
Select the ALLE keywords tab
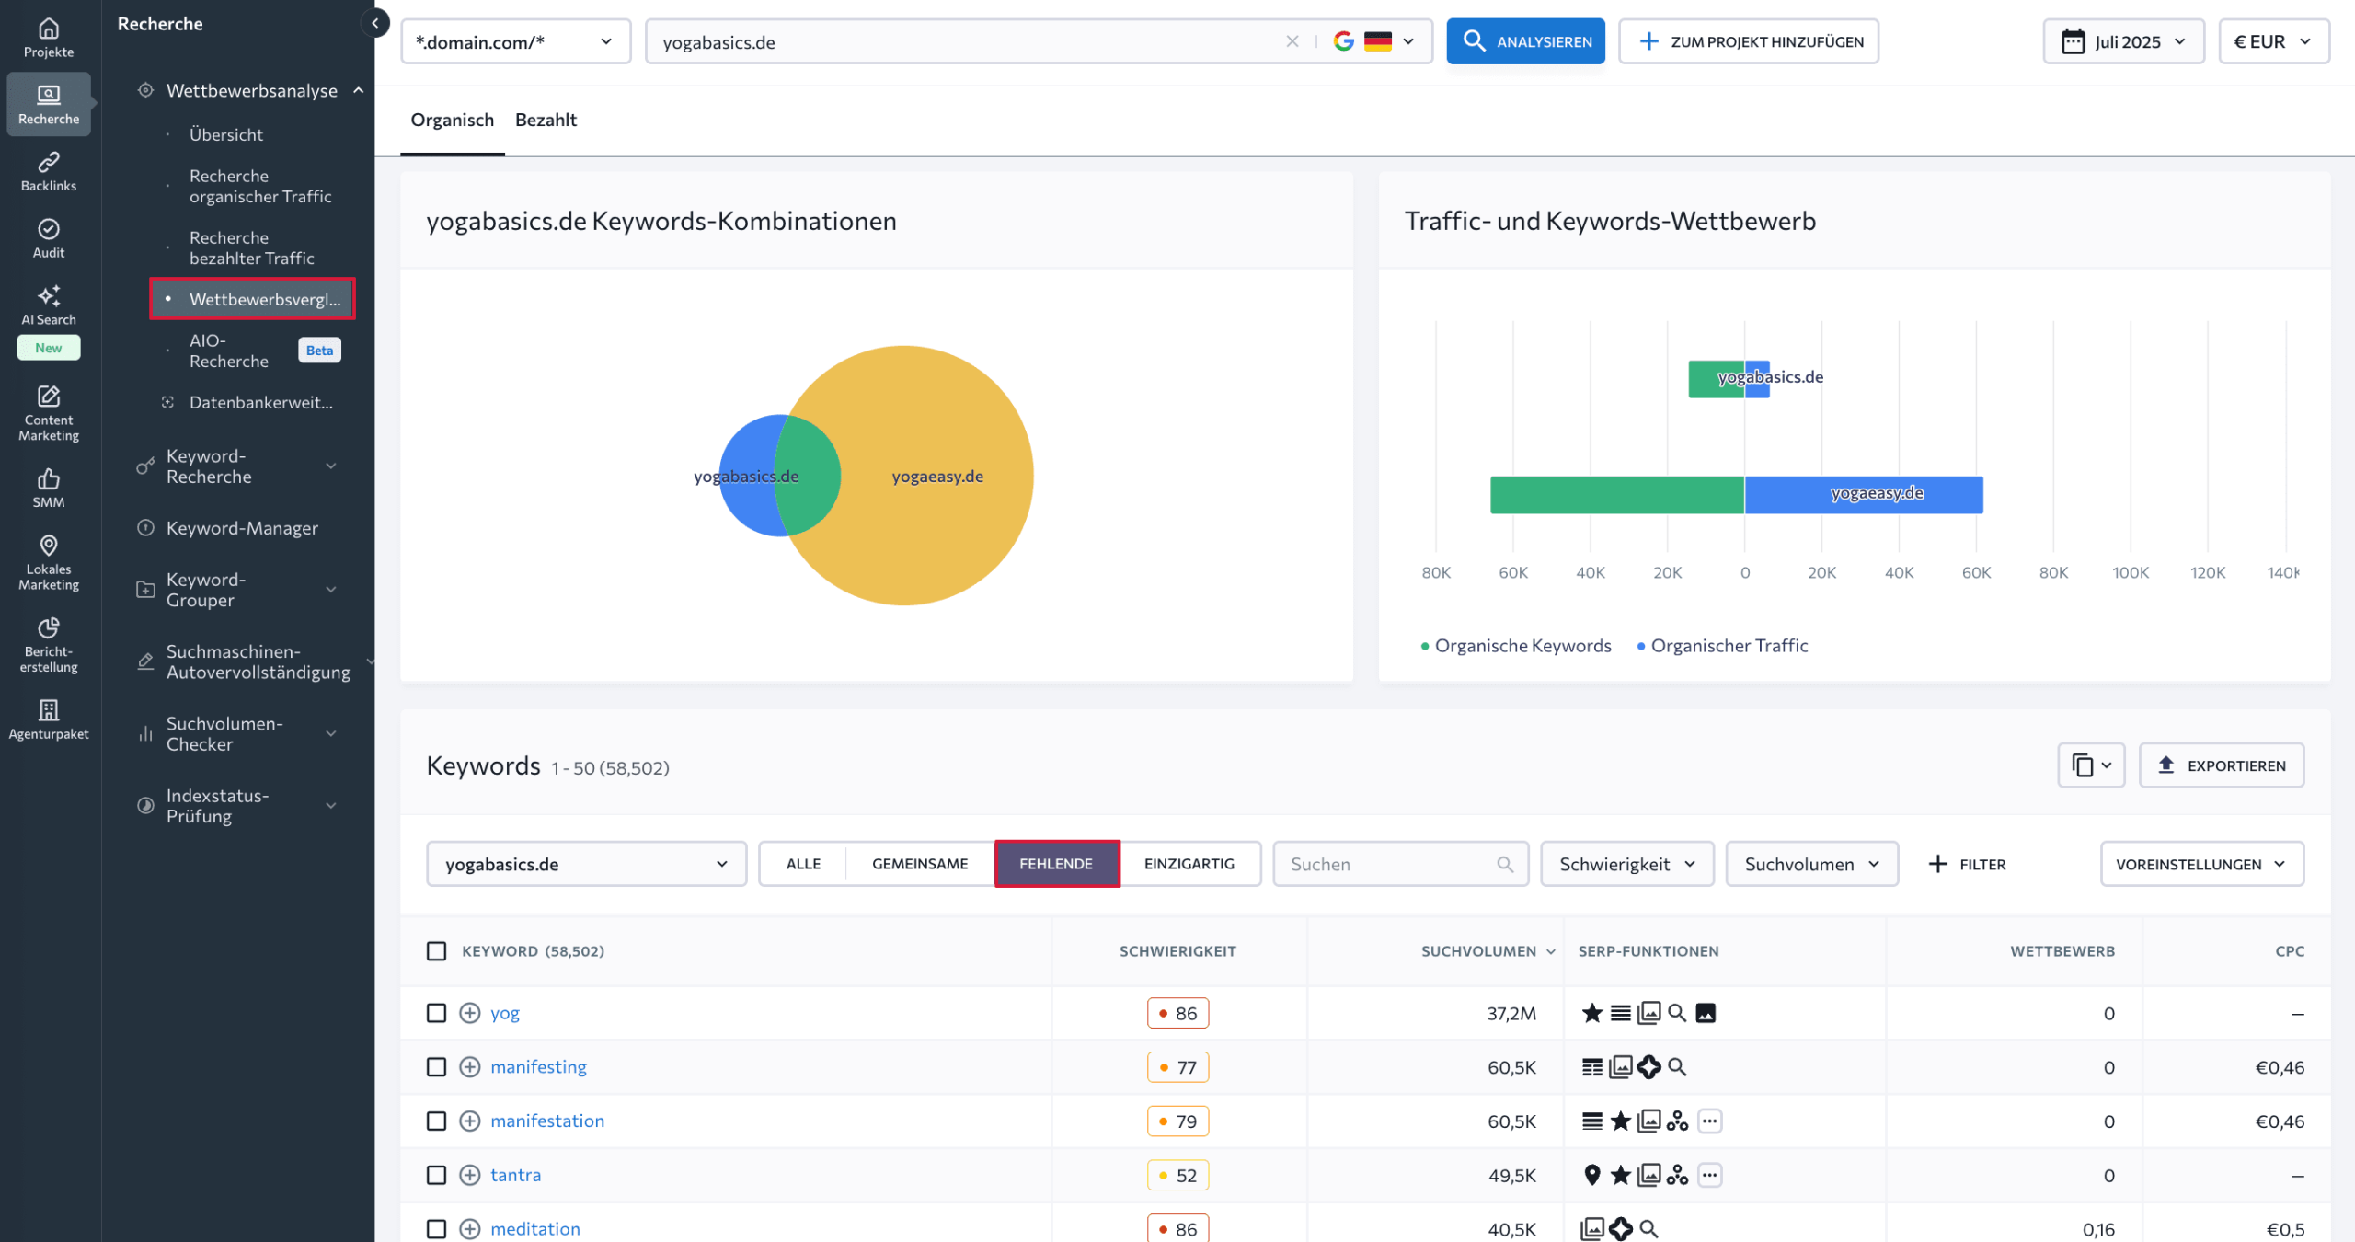tap(803, 864)
